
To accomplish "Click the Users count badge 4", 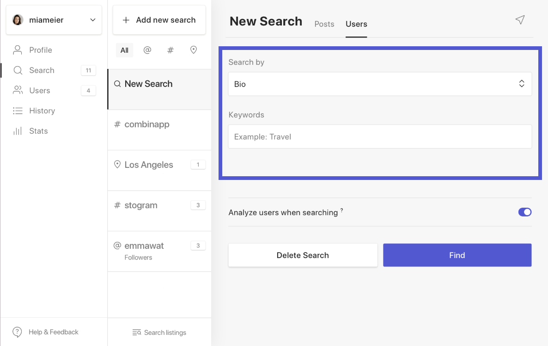I will pyautogui.click(x=88, y=91).
